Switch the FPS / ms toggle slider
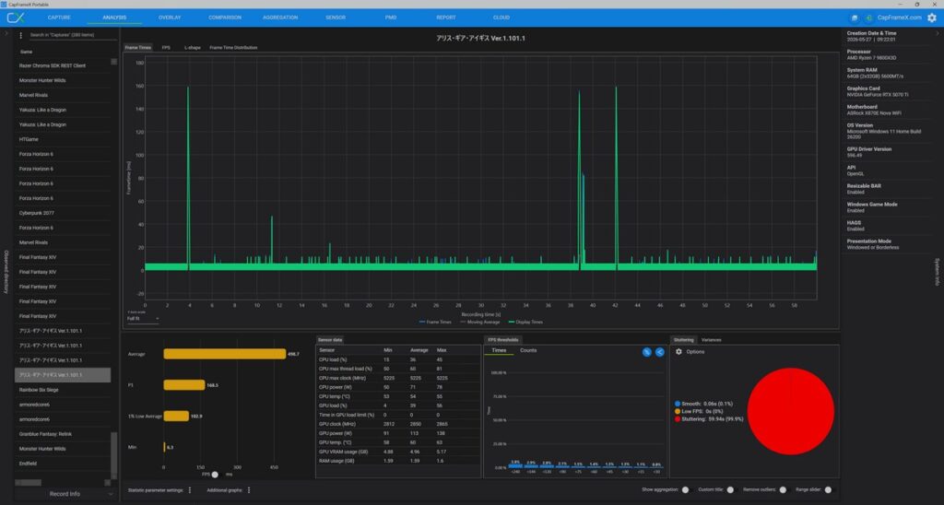Screen dimensions: 944x505 coord(215,475)
